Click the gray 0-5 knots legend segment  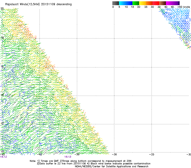[x=116, y=3]
